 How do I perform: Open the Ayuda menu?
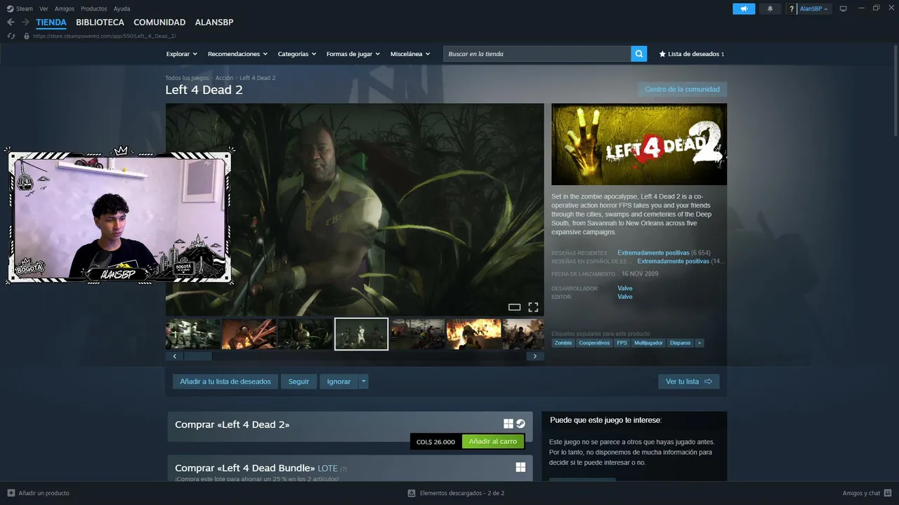tap(122, 9)
